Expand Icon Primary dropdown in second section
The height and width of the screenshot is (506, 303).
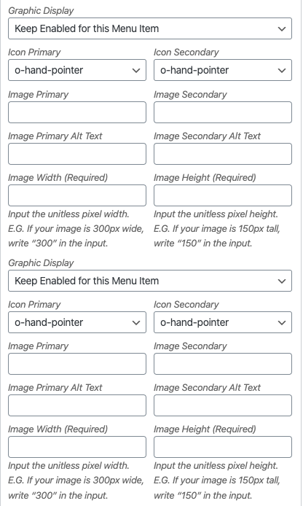point(77,322)
